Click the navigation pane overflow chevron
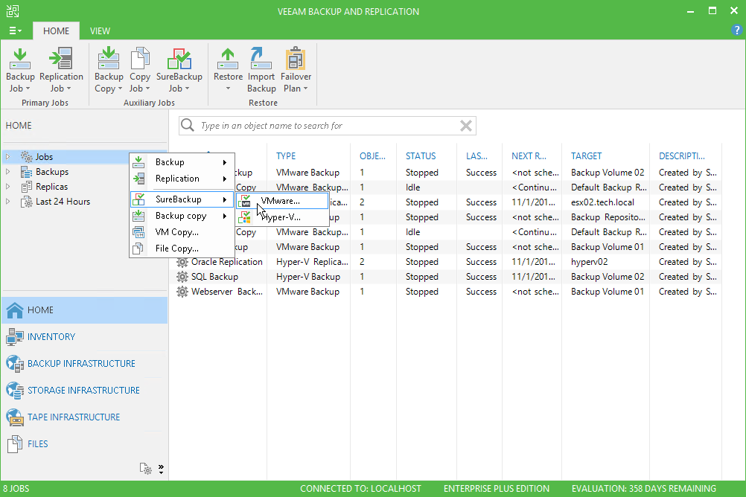 162,469
